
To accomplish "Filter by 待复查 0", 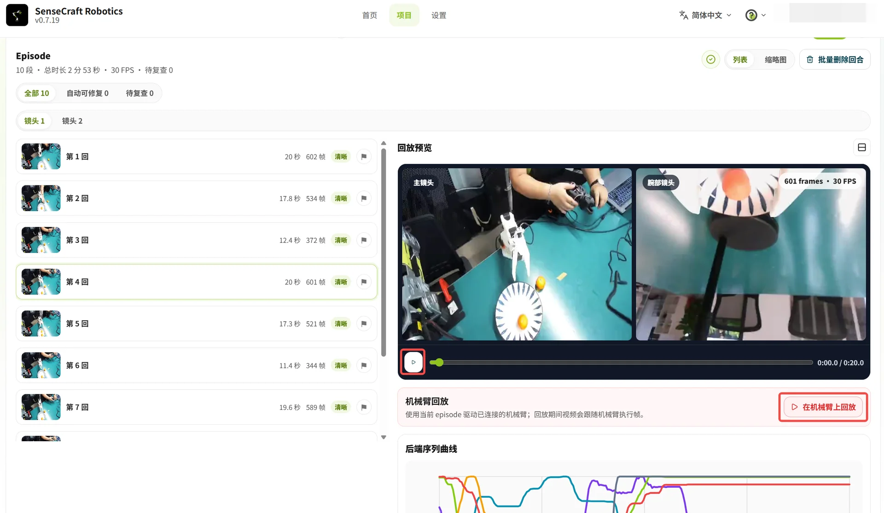I will tap(140, 93).
